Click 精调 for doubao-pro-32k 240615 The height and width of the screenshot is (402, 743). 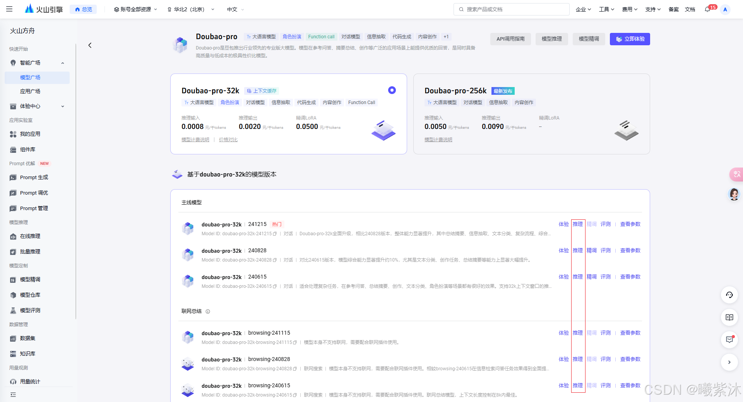[x=591, y=277]
